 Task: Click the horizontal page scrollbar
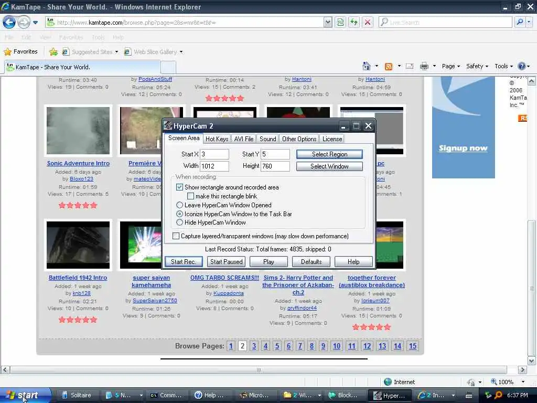tap(259, 370)
